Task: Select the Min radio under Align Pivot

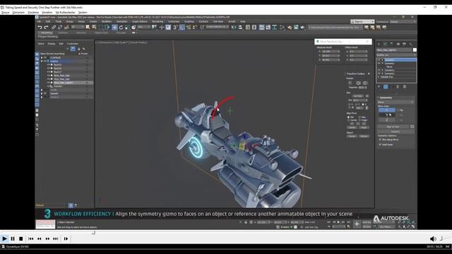Action: (x=349, y=117)
